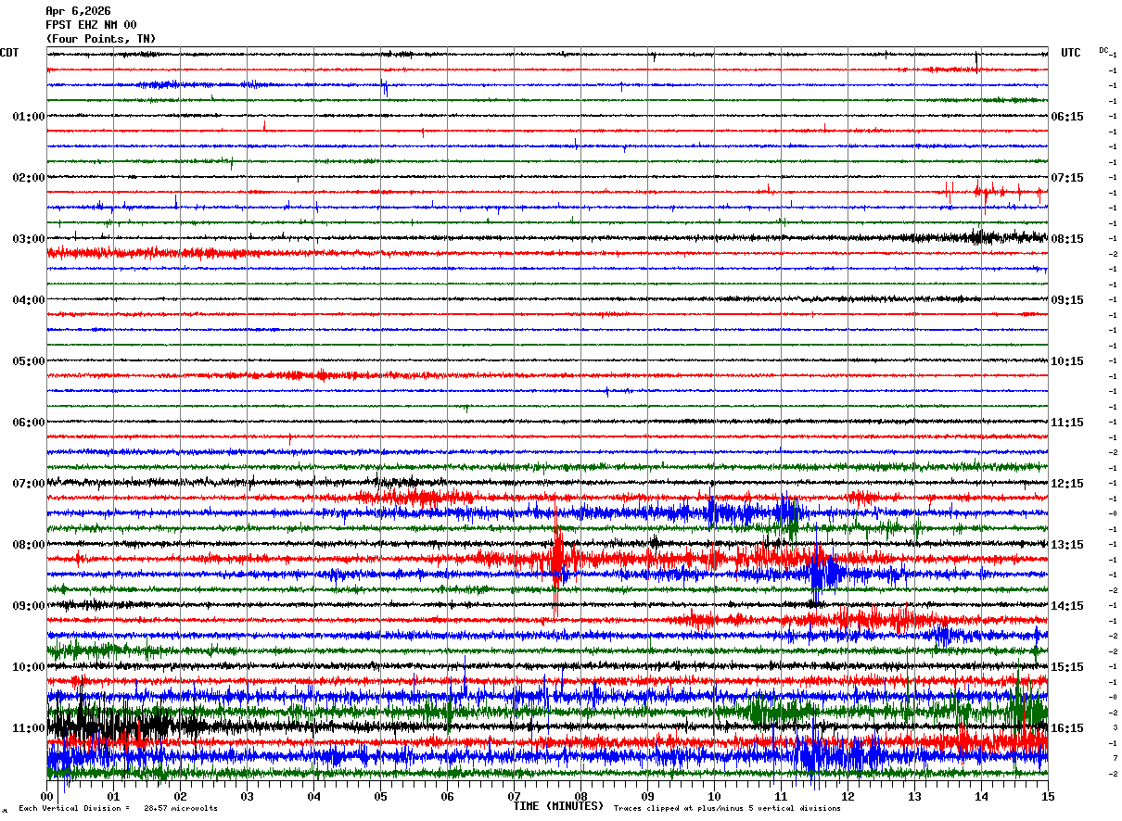
Task: Select the 11:00 CDT row label
Action: 29,728
